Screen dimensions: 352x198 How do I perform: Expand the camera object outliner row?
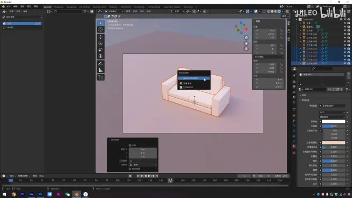click(x=300, y=27)
